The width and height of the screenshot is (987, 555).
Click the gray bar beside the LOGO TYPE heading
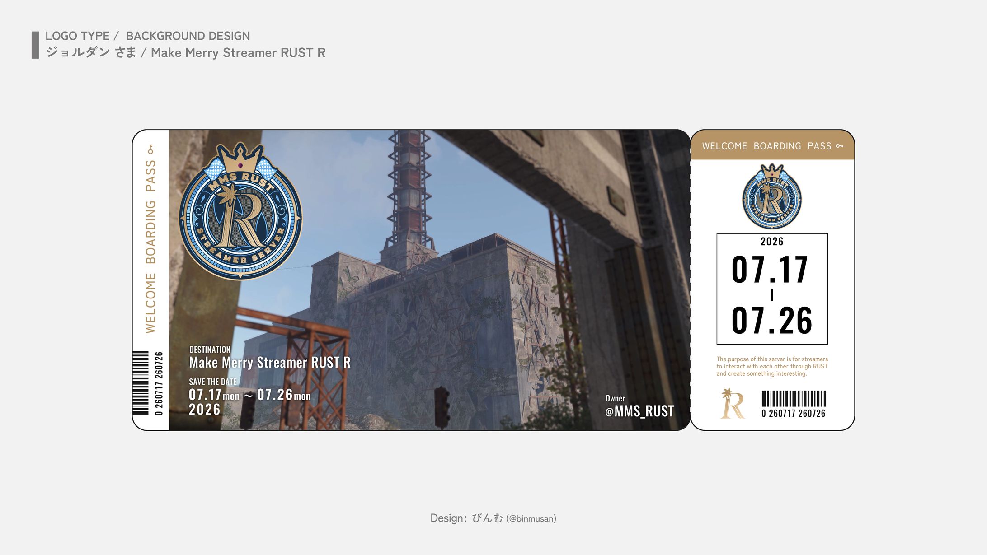(x=35, y=45)
